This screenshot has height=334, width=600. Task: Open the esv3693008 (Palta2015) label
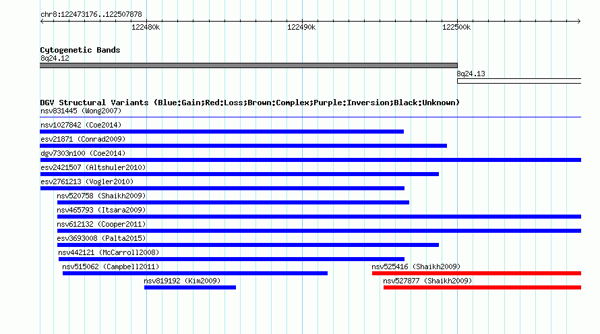click(101, 238)
